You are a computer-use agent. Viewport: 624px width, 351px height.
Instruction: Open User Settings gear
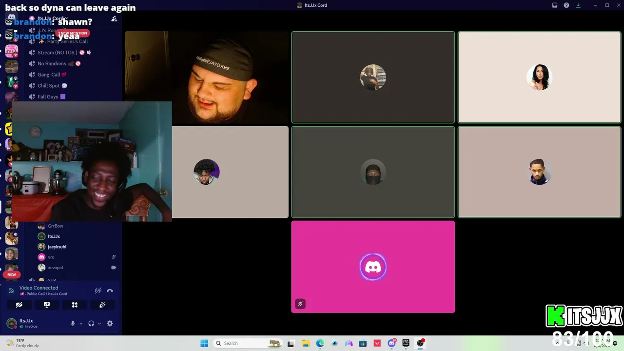tap(110, 323)
